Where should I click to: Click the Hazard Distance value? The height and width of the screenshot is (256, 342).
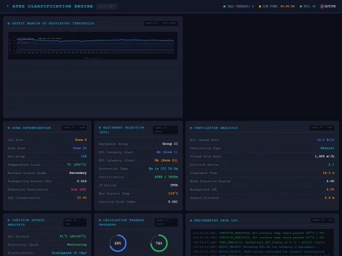point(329,198)
